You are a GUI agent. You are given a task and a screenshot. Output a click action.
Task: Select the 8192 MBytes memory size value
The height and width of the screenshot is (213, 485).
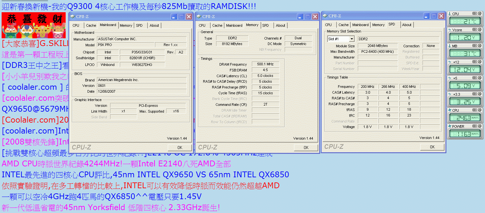pyautogui.click(x=232, y=44)
